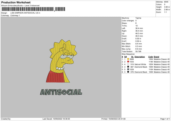171x121 pixels.
Task: Click thread code 1004
Action: tap(151, 64)
